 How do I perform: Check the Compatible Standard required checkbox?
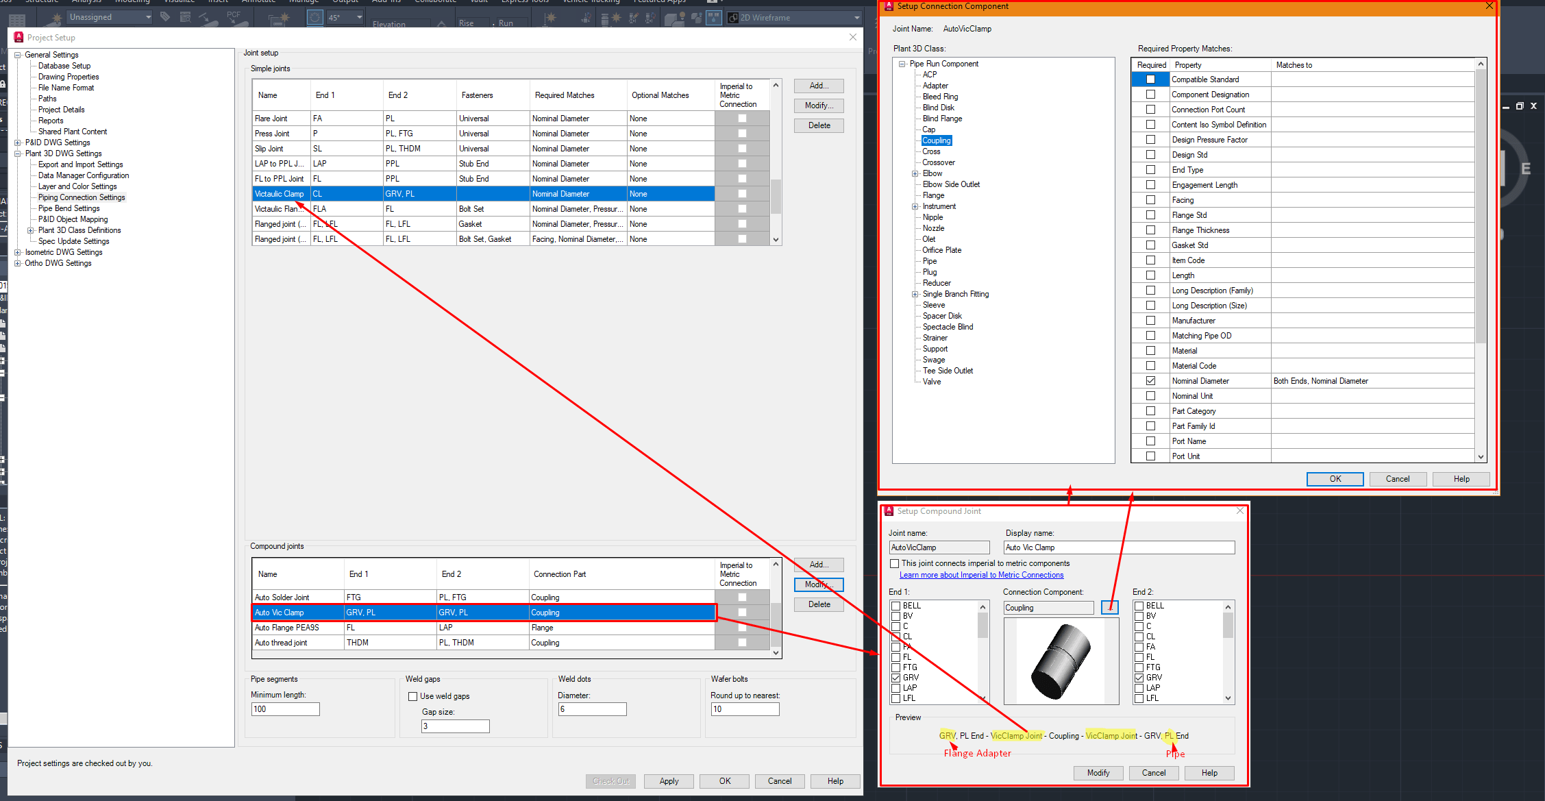pyautogui.click(x=1150, y=79)
